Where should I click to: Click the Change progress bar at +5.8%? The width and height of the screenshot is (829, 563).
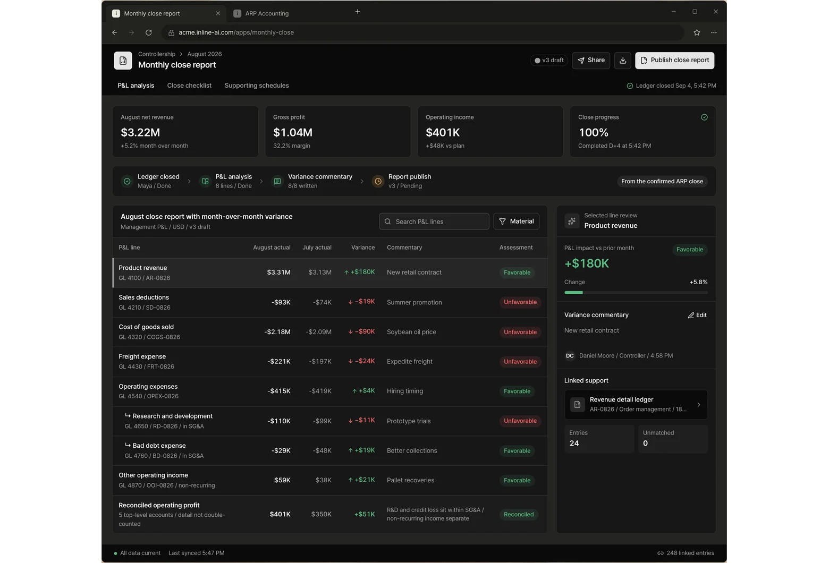[x=636, y=293]
